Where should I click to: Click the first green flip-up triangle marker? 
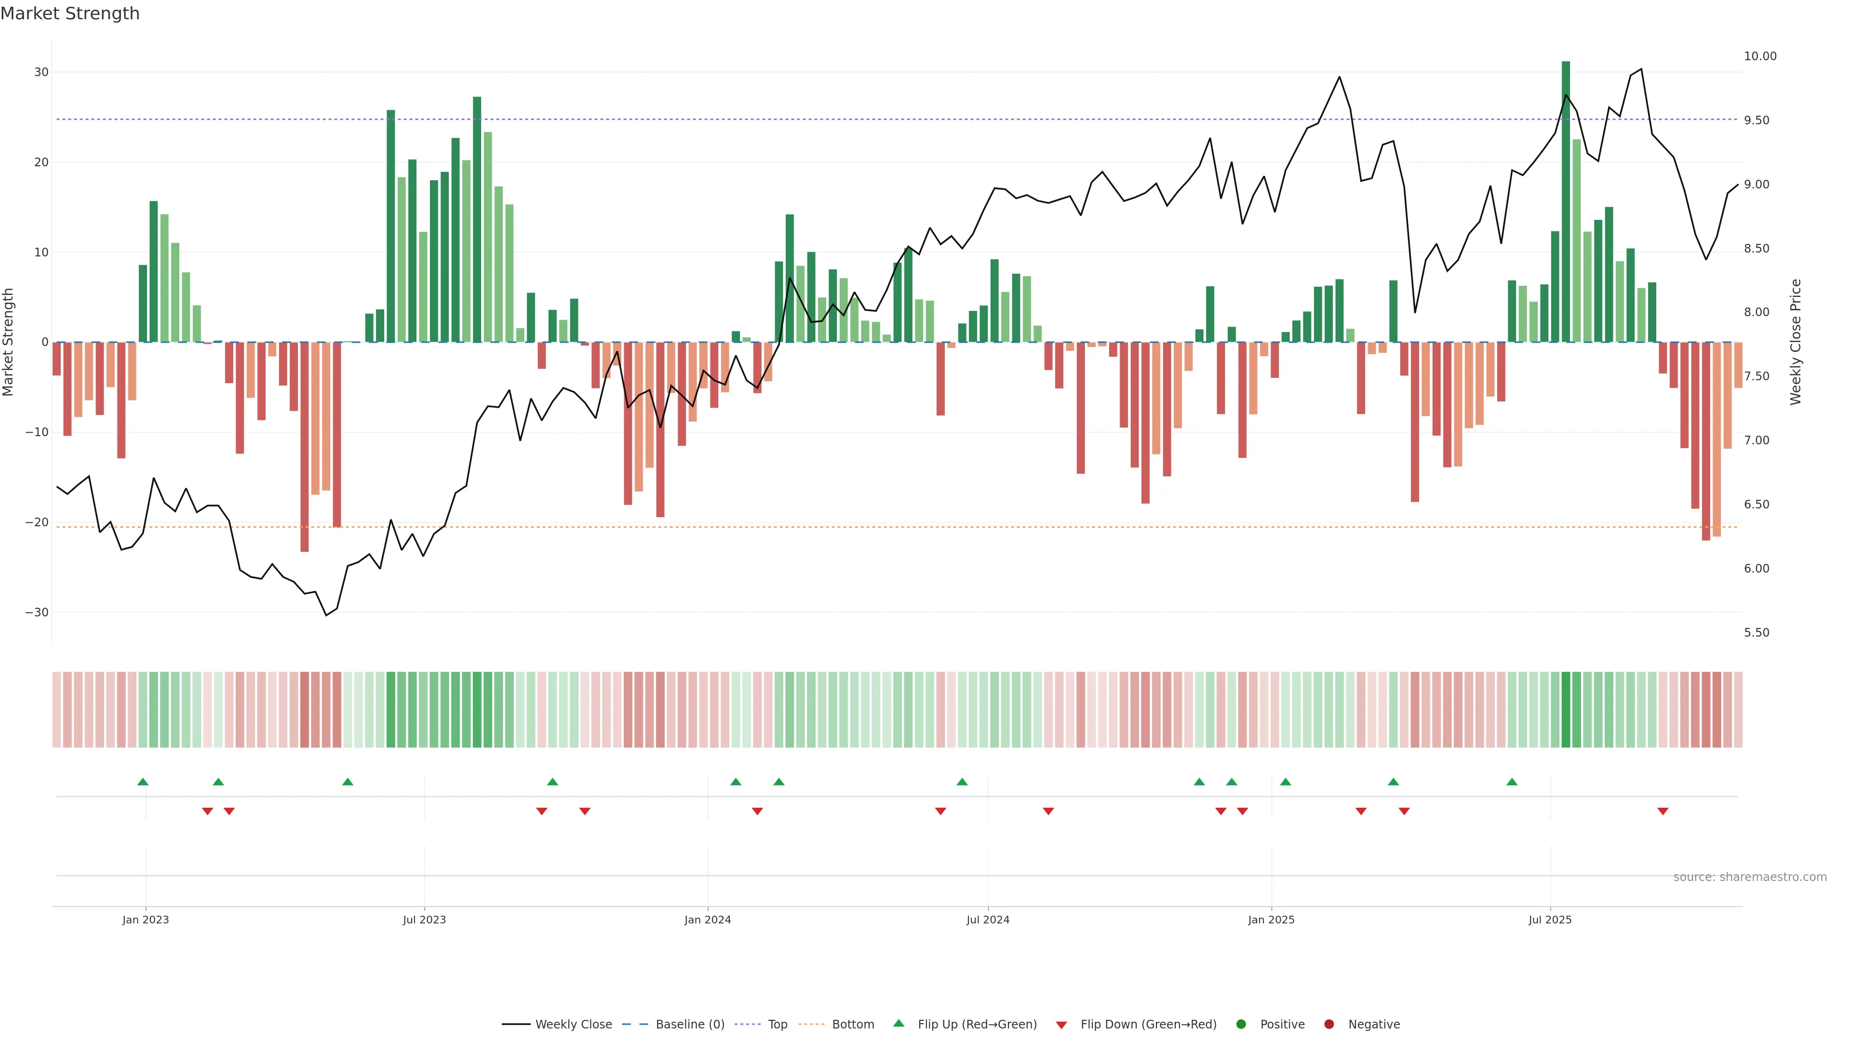[x=143, y=782]
